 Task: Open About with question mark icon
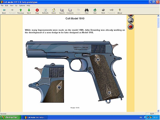tap(120, 10)
